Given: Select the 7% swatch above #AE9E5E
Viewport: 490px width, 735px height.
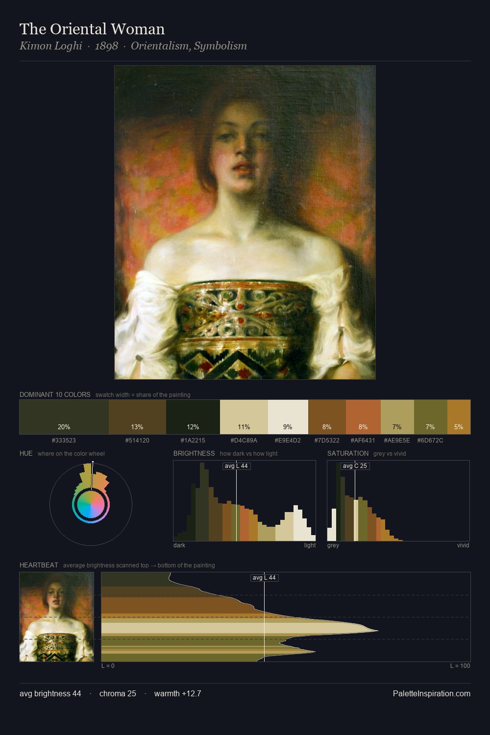Looking at the screenshot, I should pos(397,417).
